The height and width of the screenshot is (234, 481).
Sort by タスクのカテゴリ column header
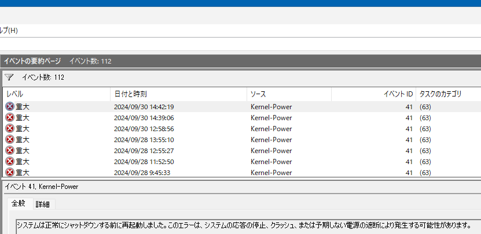click(449, 94)
